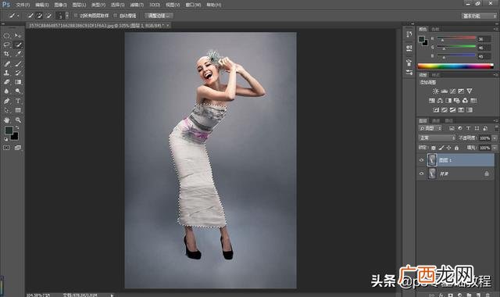500x297 pixels.
Task: Add Vibrance adjustment from Adjustments panel
Action: click(470, 91)
